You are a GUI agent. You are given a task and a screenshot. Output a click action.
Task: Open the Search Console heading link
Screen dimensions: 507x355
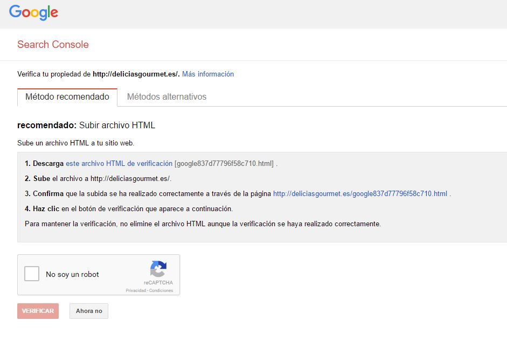click(x=53, y=44)
